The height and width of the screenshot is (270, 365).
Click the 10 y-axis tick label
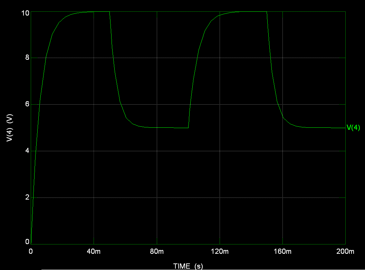(25, 13)
